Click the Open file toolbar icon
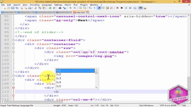 [x=8, y=8]
